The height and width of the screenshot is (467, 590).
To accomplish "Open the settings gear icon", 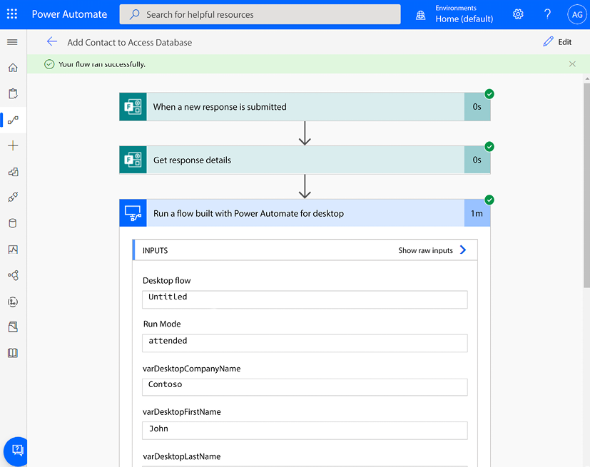I will (518, 14).
